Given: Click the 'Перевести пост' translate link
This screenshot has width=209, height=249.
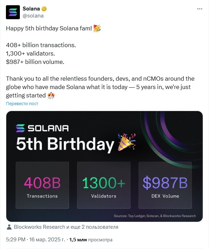Looking at the screenshot, I should pos(22,104).
